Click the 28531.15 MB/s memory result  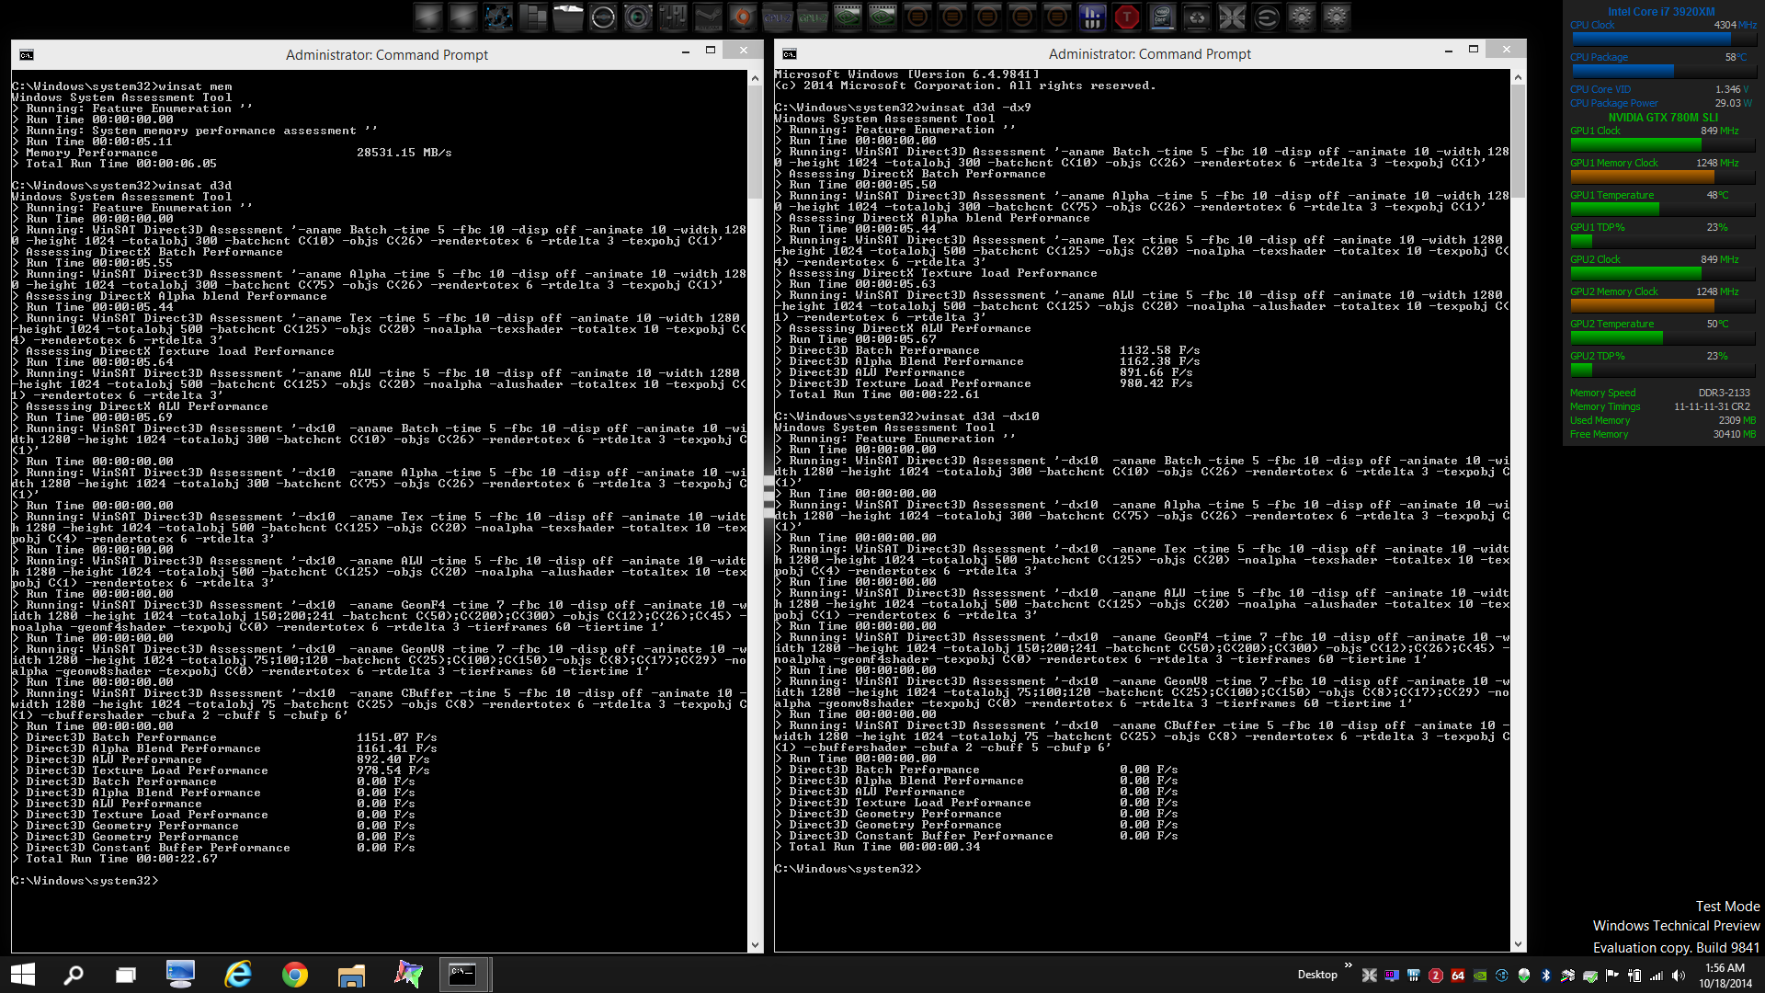click(x=404, y=153)
